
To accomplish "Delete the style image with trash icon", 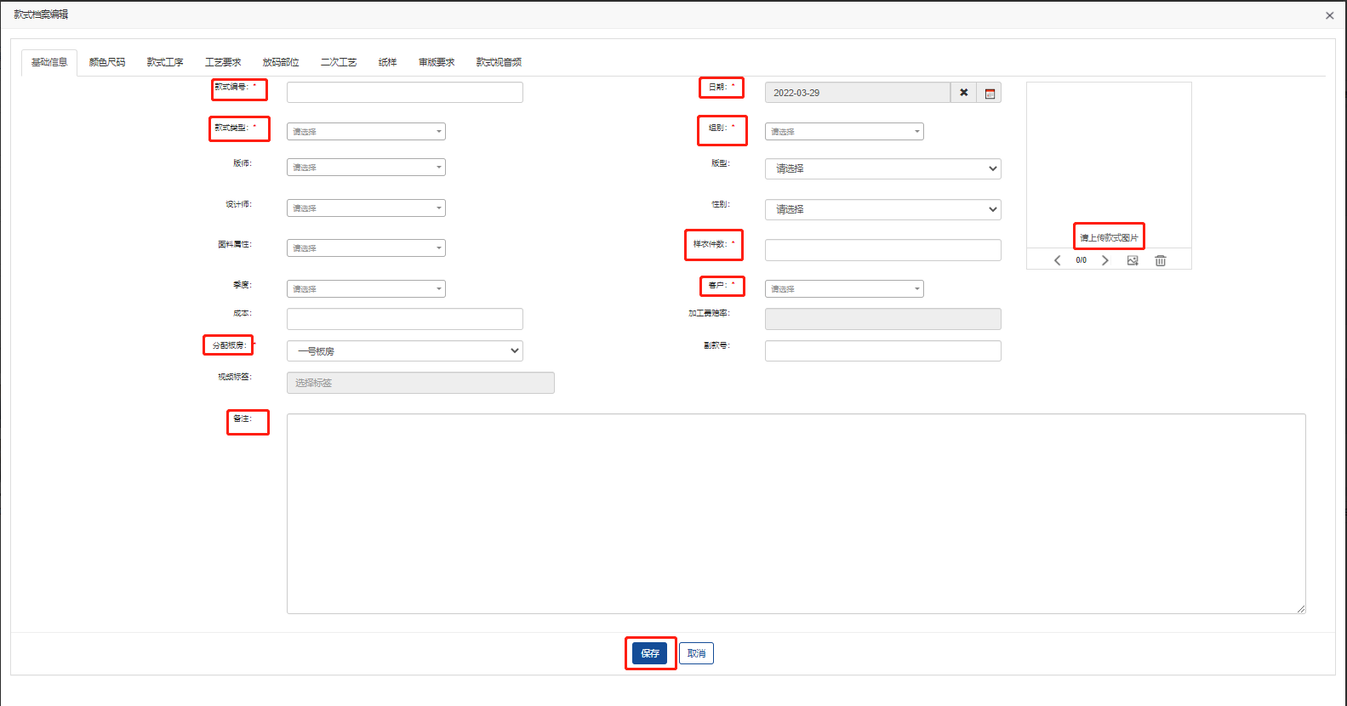I will coord(1160,260).
